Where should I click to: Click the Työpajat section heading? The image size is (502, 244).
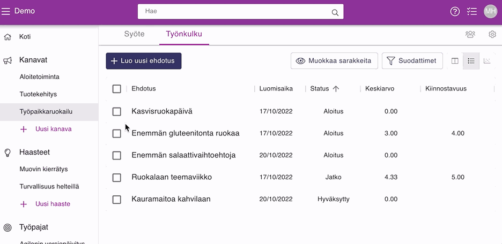pos(34,227)
